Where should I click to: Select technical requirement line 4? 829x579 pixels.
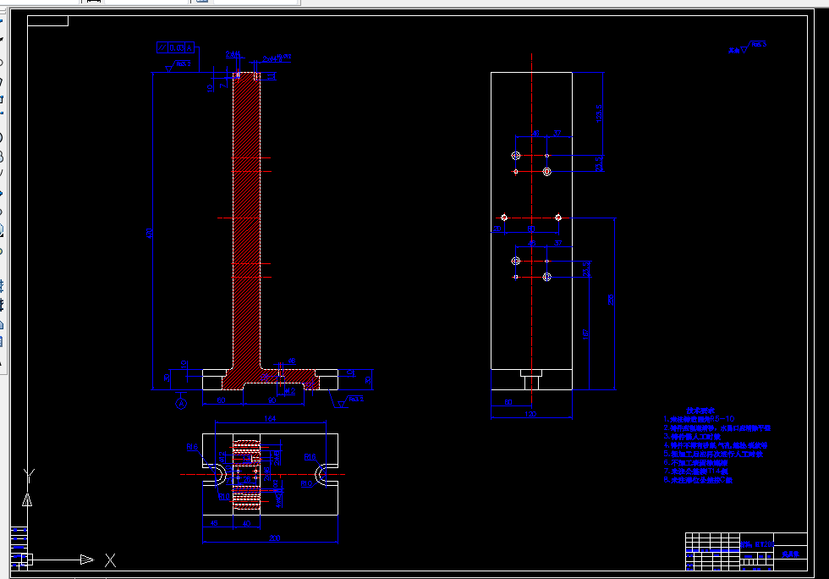[716, 445]
